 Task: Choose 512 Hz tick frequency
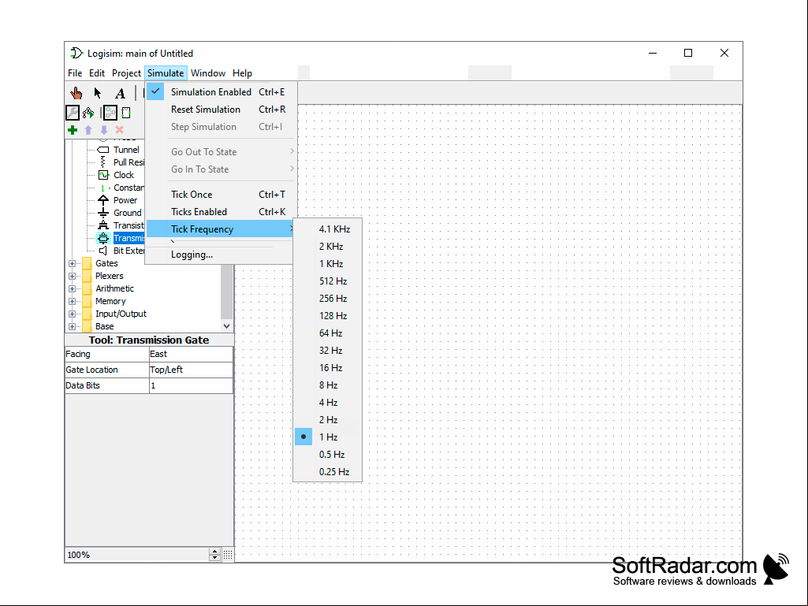(x=328, y=281)
